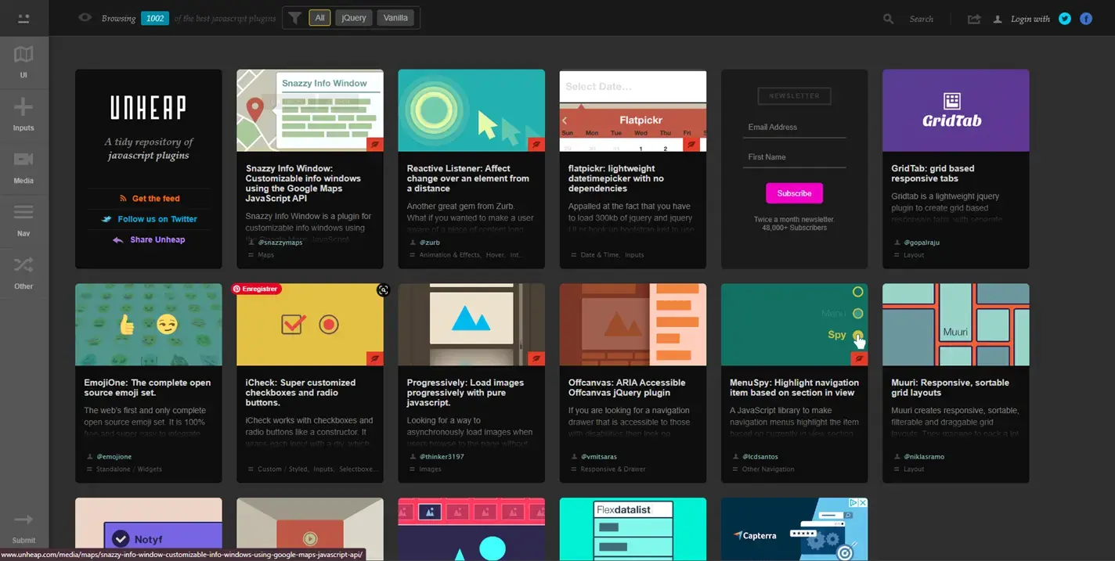1115x561 pixels.
Task: Open the Other category in sidebar
Action: pos(23,272)
